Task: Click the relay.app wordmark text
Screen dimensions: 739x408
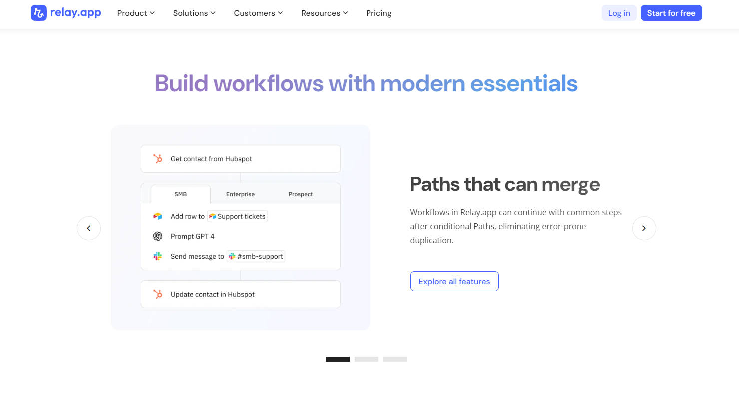Action: (76, 13)
